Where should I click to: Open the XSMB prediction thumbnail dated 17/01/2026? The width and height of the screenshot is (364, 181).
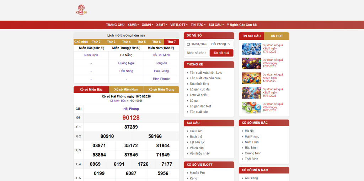tap(251, 78)
